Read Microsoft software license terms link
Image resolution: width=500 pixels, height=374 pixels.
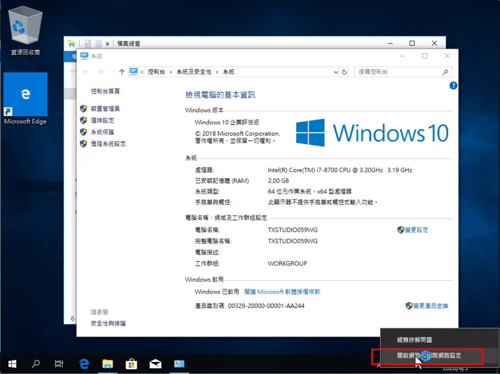coord(282,292)
